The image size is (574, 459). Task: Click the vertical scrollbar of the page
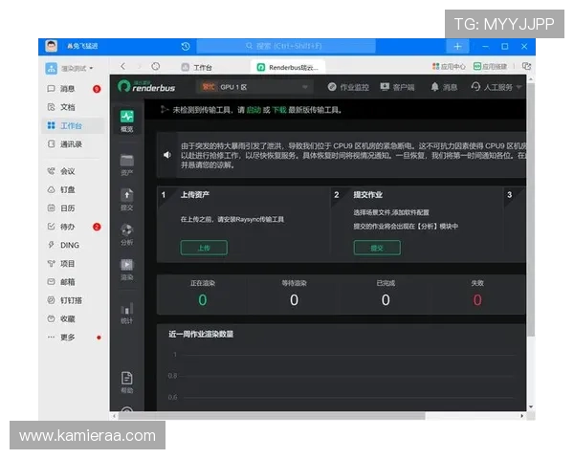[x=531, y=208]
